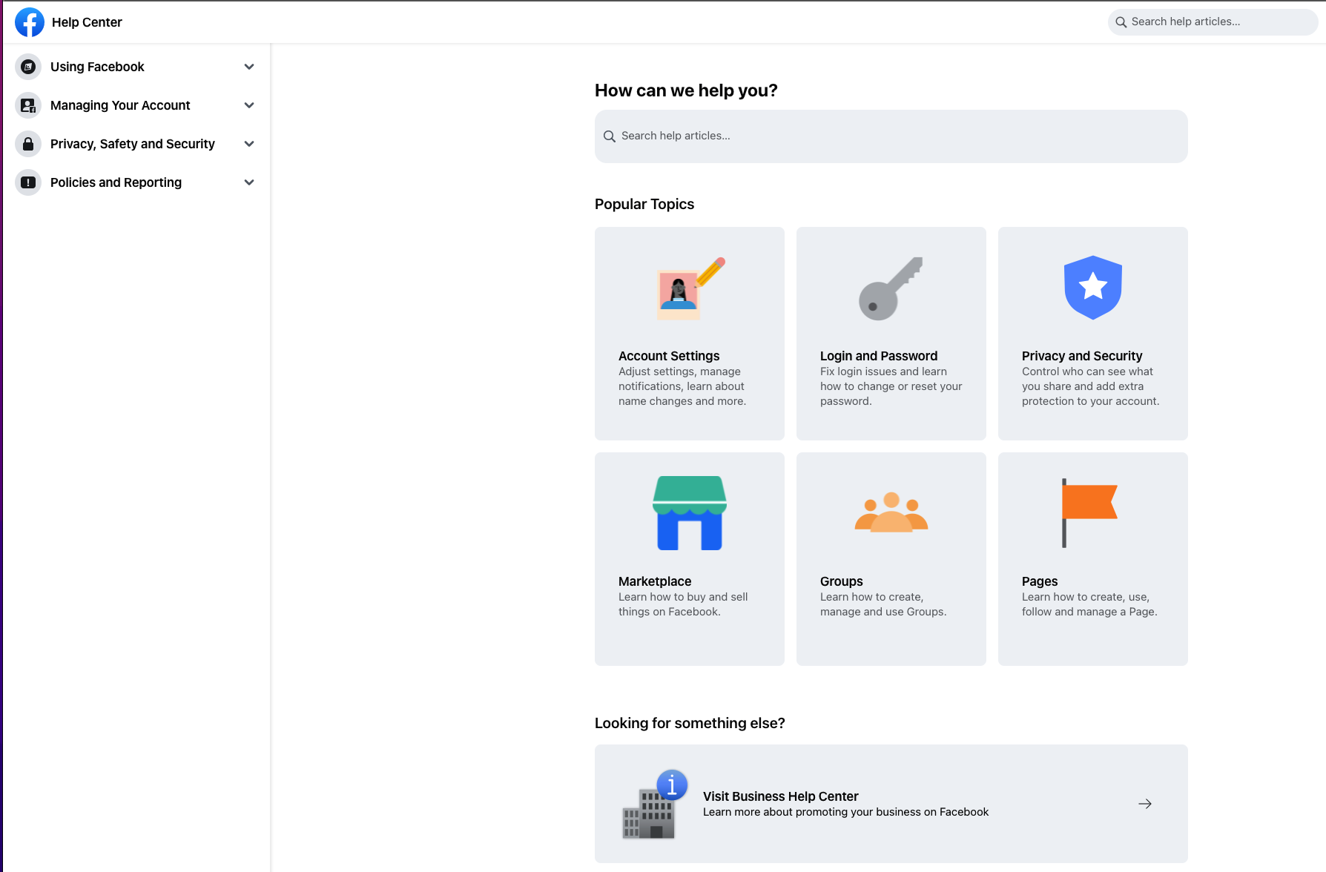Click the 'How can we help you?' heading
This screenshot has width=1326, height=872.
tap(686, 90)
